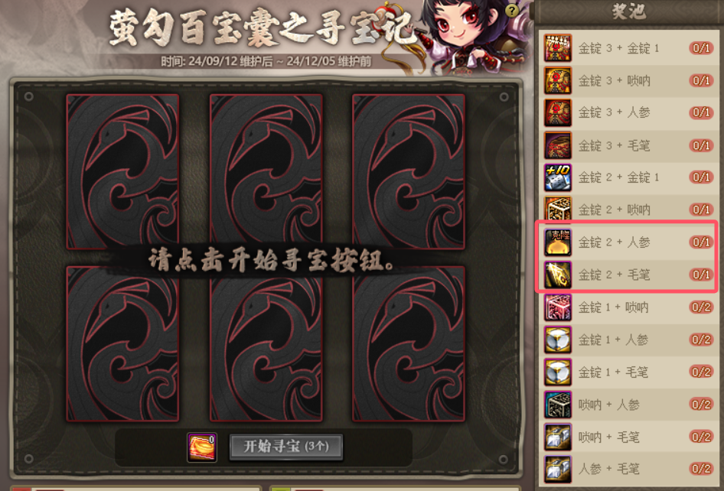This screenshot has height=491, width=724.
Task: Click the golden feather icon for 金锭 2 + 毛笔
Action: click(x=558, y=275)
